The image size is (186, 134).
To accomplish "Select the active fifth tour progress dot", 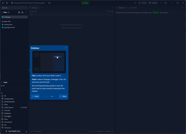I will [52, 96].
